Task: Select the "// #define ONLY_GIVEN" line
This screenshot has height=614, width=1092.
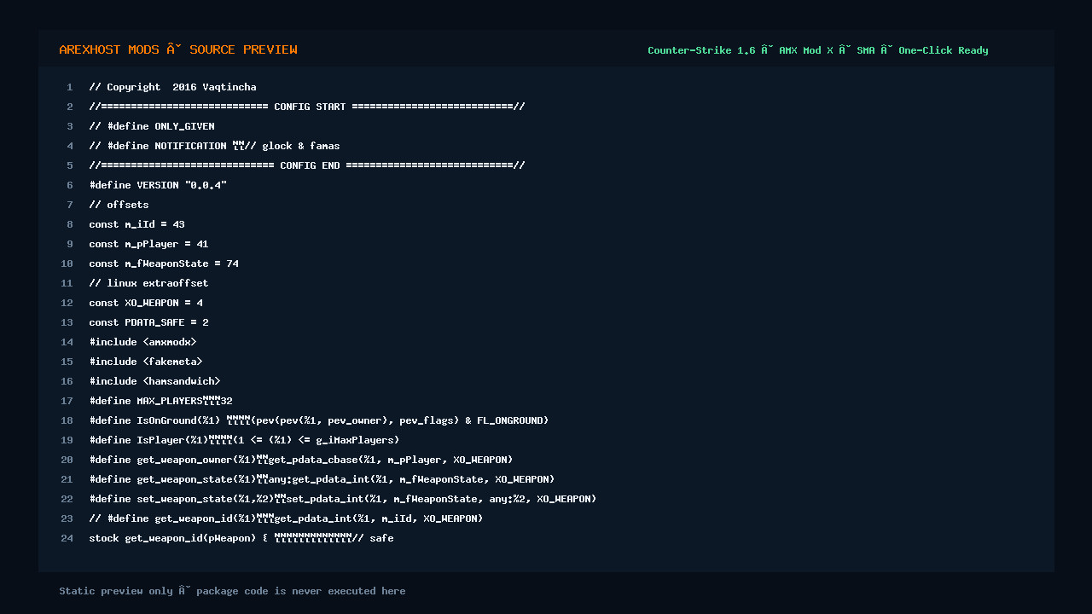Action: [x=152, y=126]
